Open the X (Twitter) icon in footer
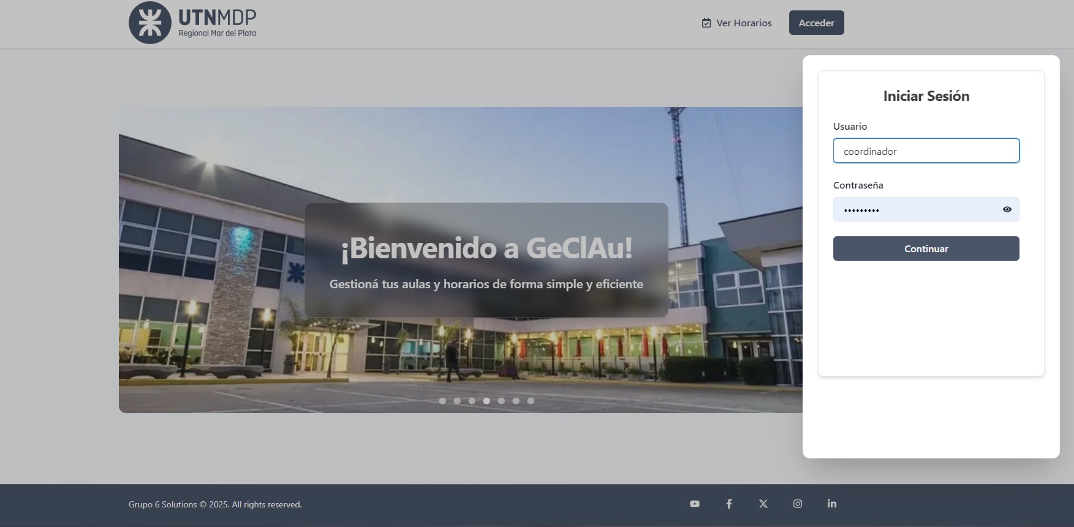 [x=763, y=504]
